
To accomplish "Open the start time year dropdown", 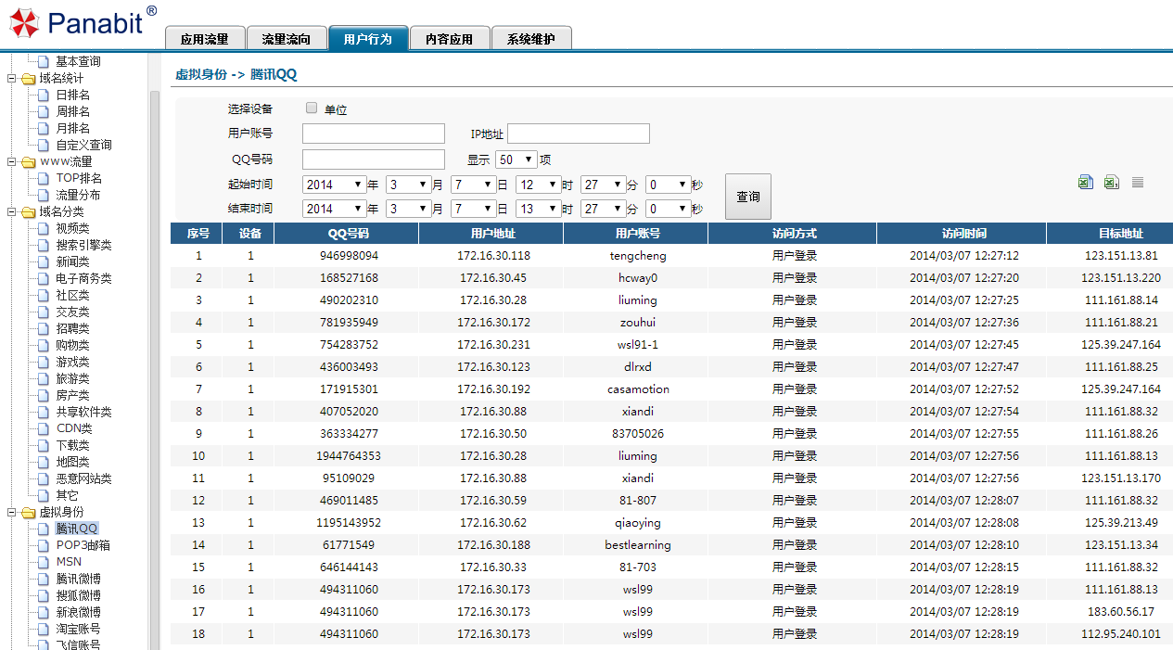I will (335, 185).
